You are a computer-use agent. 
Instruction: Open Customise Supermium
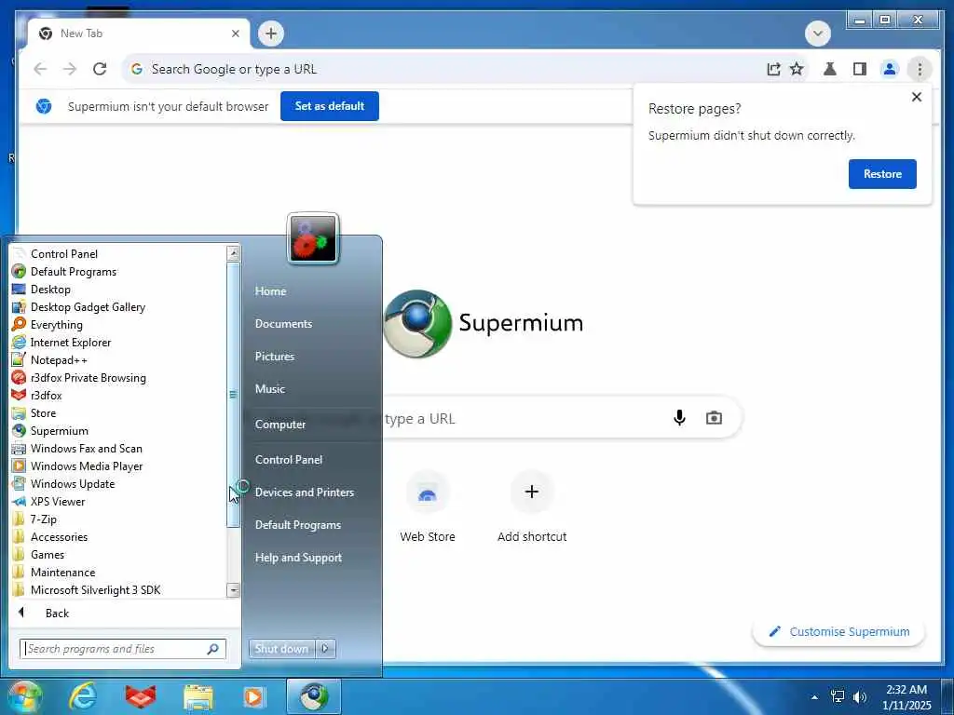click(839, 632)
